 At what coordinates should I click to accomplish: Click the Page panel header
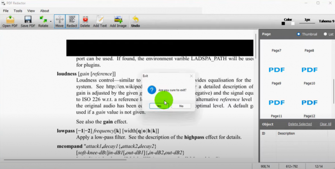(266, 34)
